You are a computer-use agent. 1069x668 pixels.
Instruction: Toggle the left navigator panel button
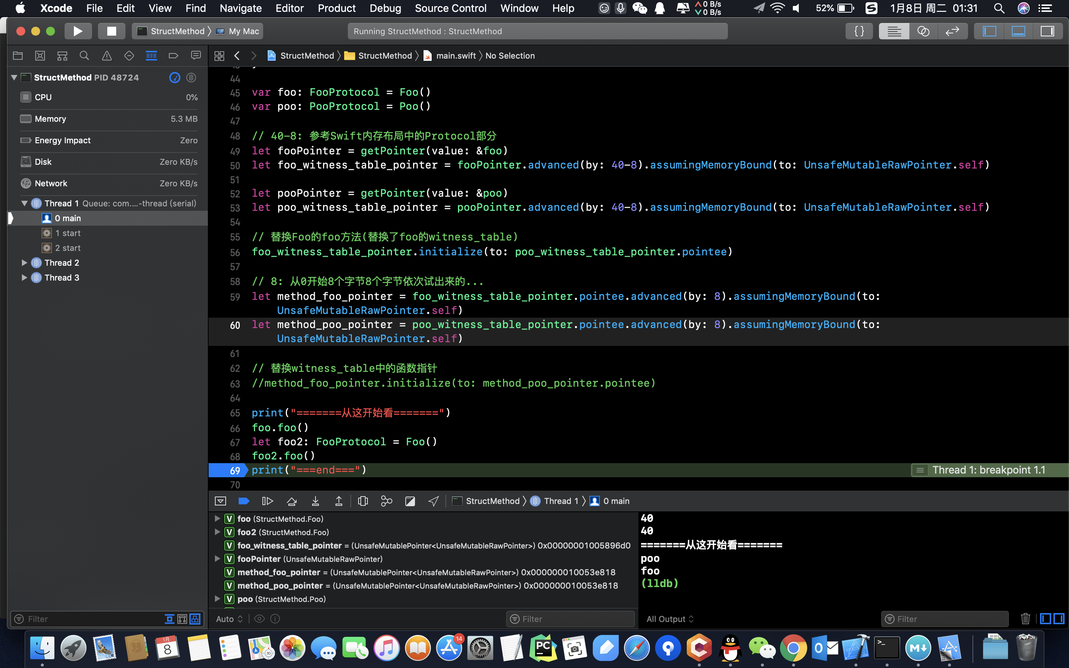coord(989,31)
